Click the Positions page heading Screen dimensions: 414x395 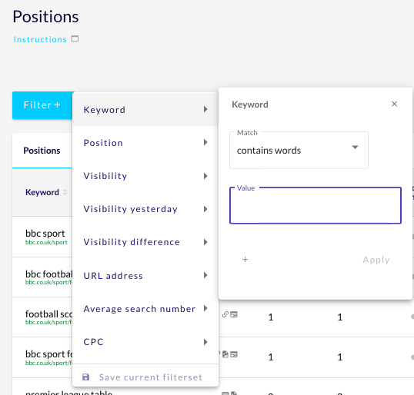click(45, 17)
